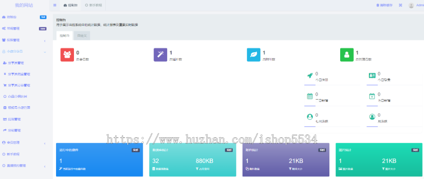This screenshot has height=179, width=424.
Task: Select the 控制台 tab in top bar
Action: pos(71,5)
